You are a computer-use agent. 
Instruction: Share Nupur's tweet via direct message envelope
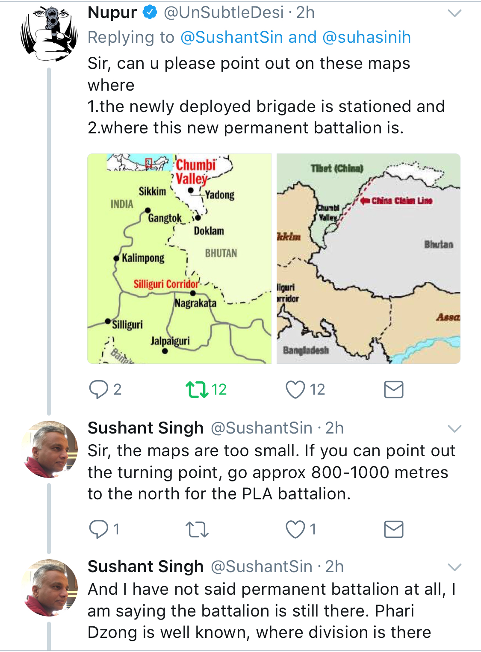pos(393,389)
